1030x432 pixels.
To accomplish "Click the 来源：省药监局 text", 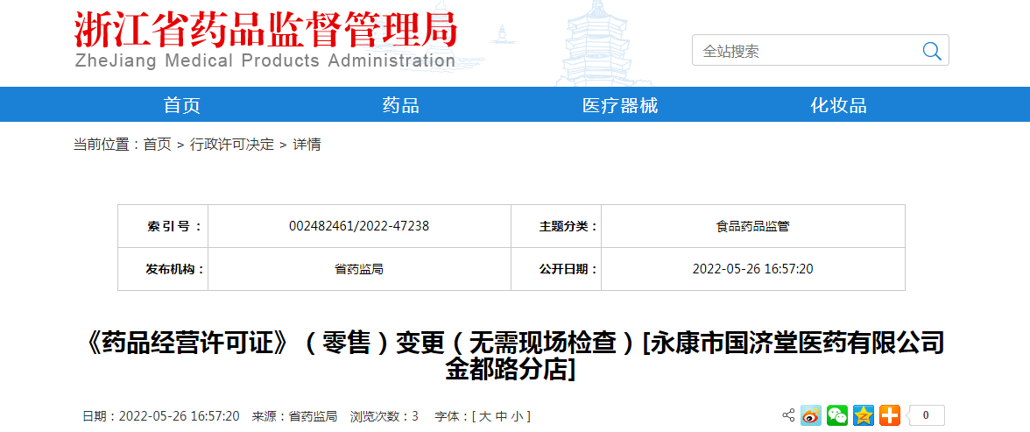I will click(294, 416).
